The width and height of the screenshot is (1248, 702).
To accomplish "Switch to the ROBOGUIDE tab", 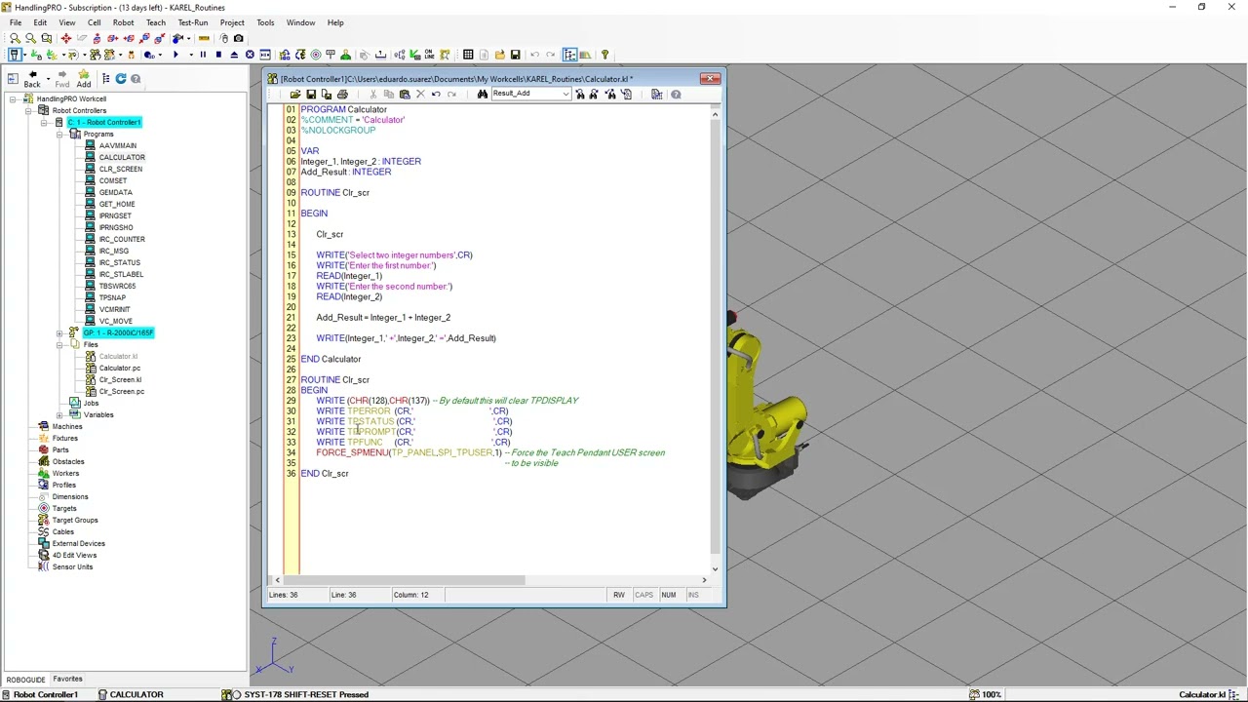I will [25, 680].
